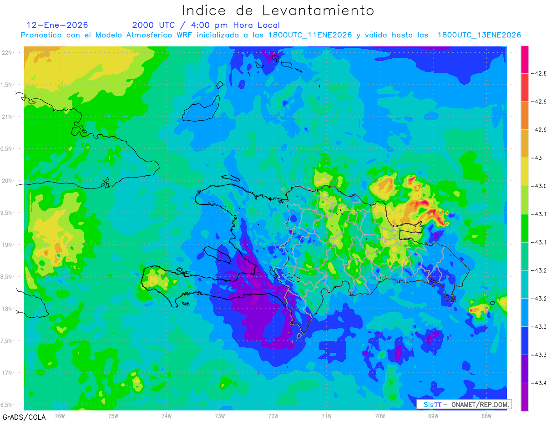
Task: Click the -43.4 colorbar value
Action: click(x=540, y=383)
